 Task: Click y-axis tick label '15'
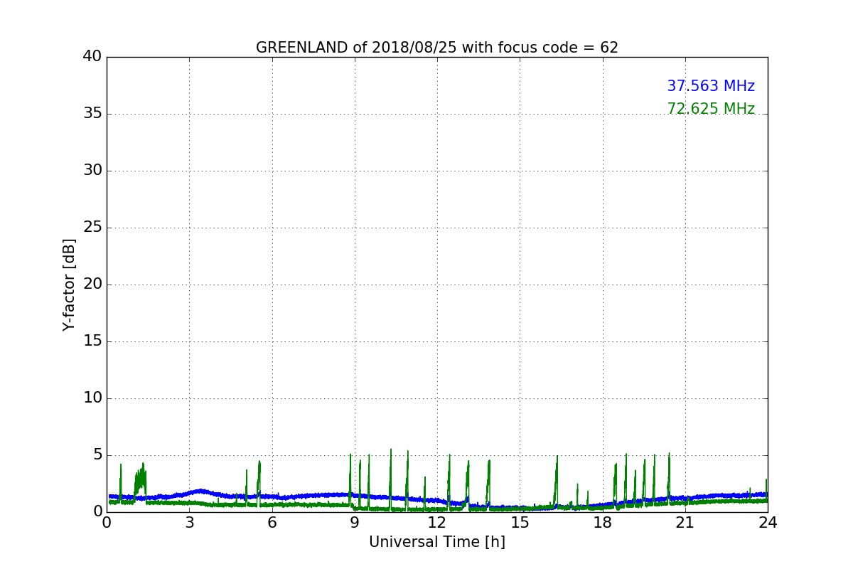tap(92, 341)
